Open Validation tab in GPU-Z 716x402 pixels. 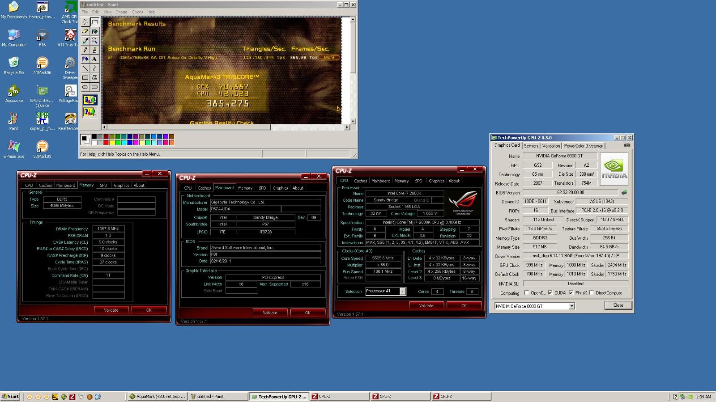(x=551, y=146)
